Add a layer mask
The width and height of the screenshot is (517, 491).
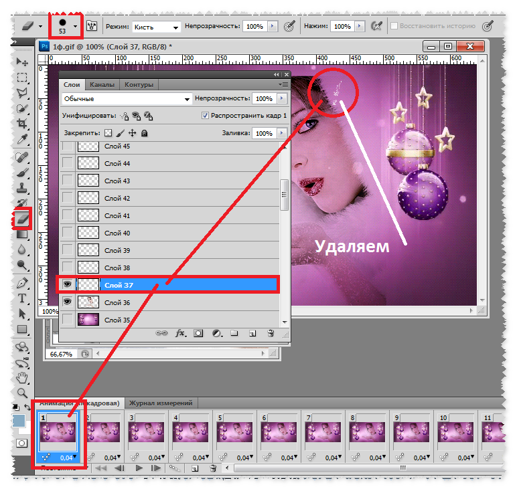click(x=198, y=333)
